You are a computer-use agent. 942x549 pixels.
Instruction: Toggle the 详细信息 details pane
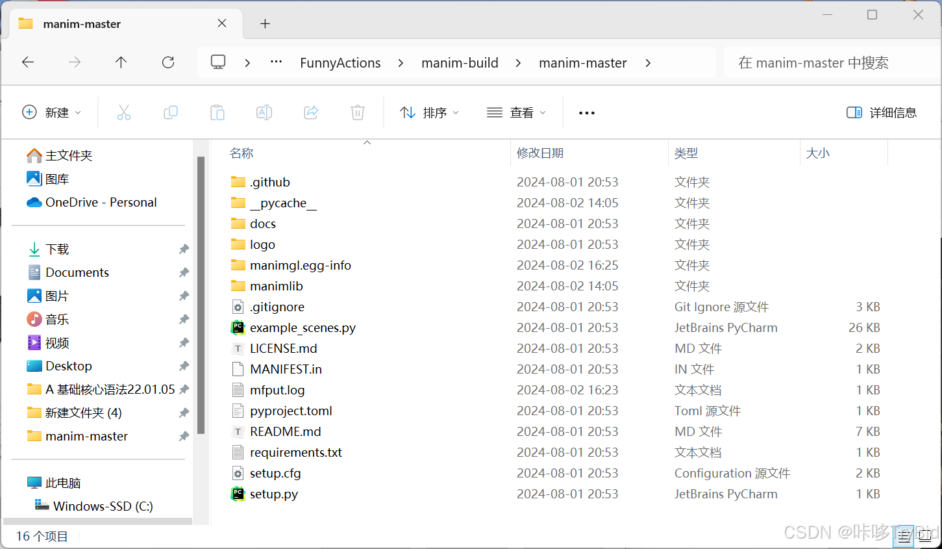pos(882,112)
